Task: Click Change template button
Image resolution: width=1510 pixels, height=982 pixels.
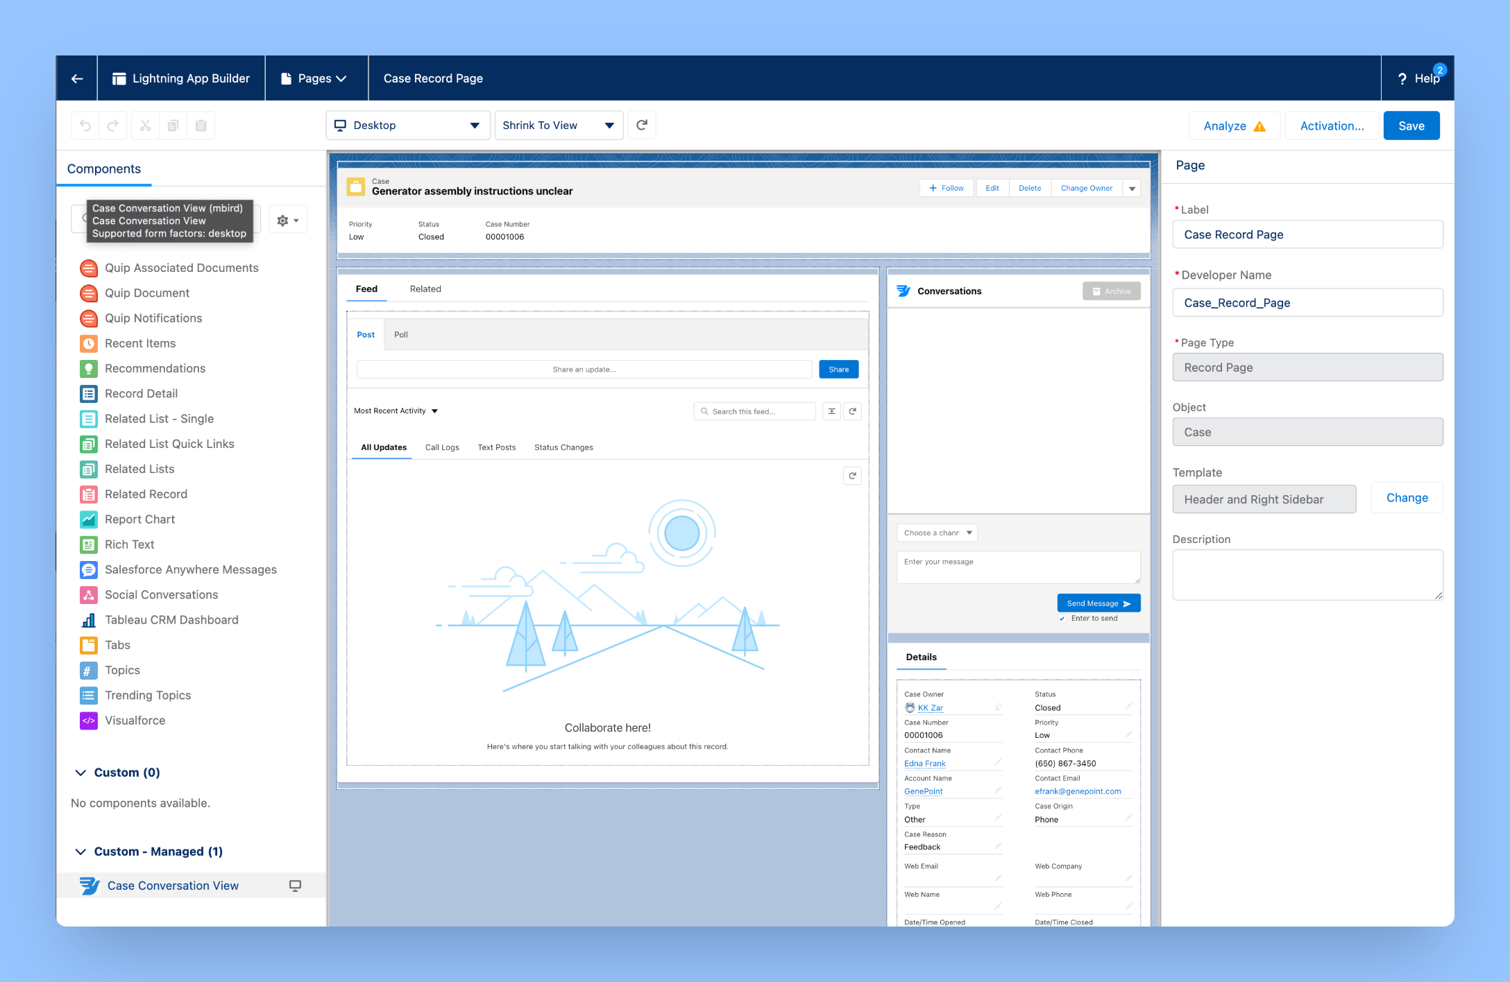Action: pyautogui.click(x=1407, y=498)
